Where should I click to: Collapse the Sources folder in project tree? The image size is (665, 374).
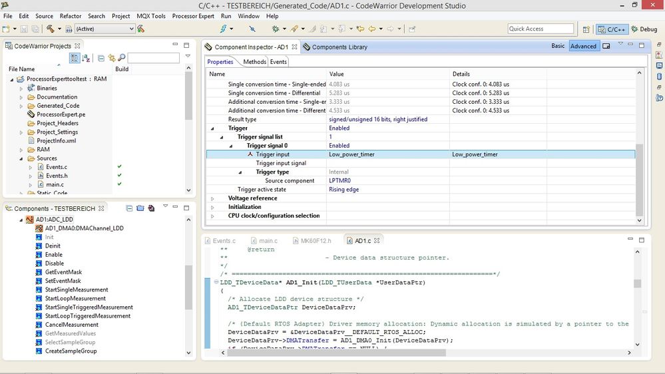pyautogui.click(x=21, y=158)
